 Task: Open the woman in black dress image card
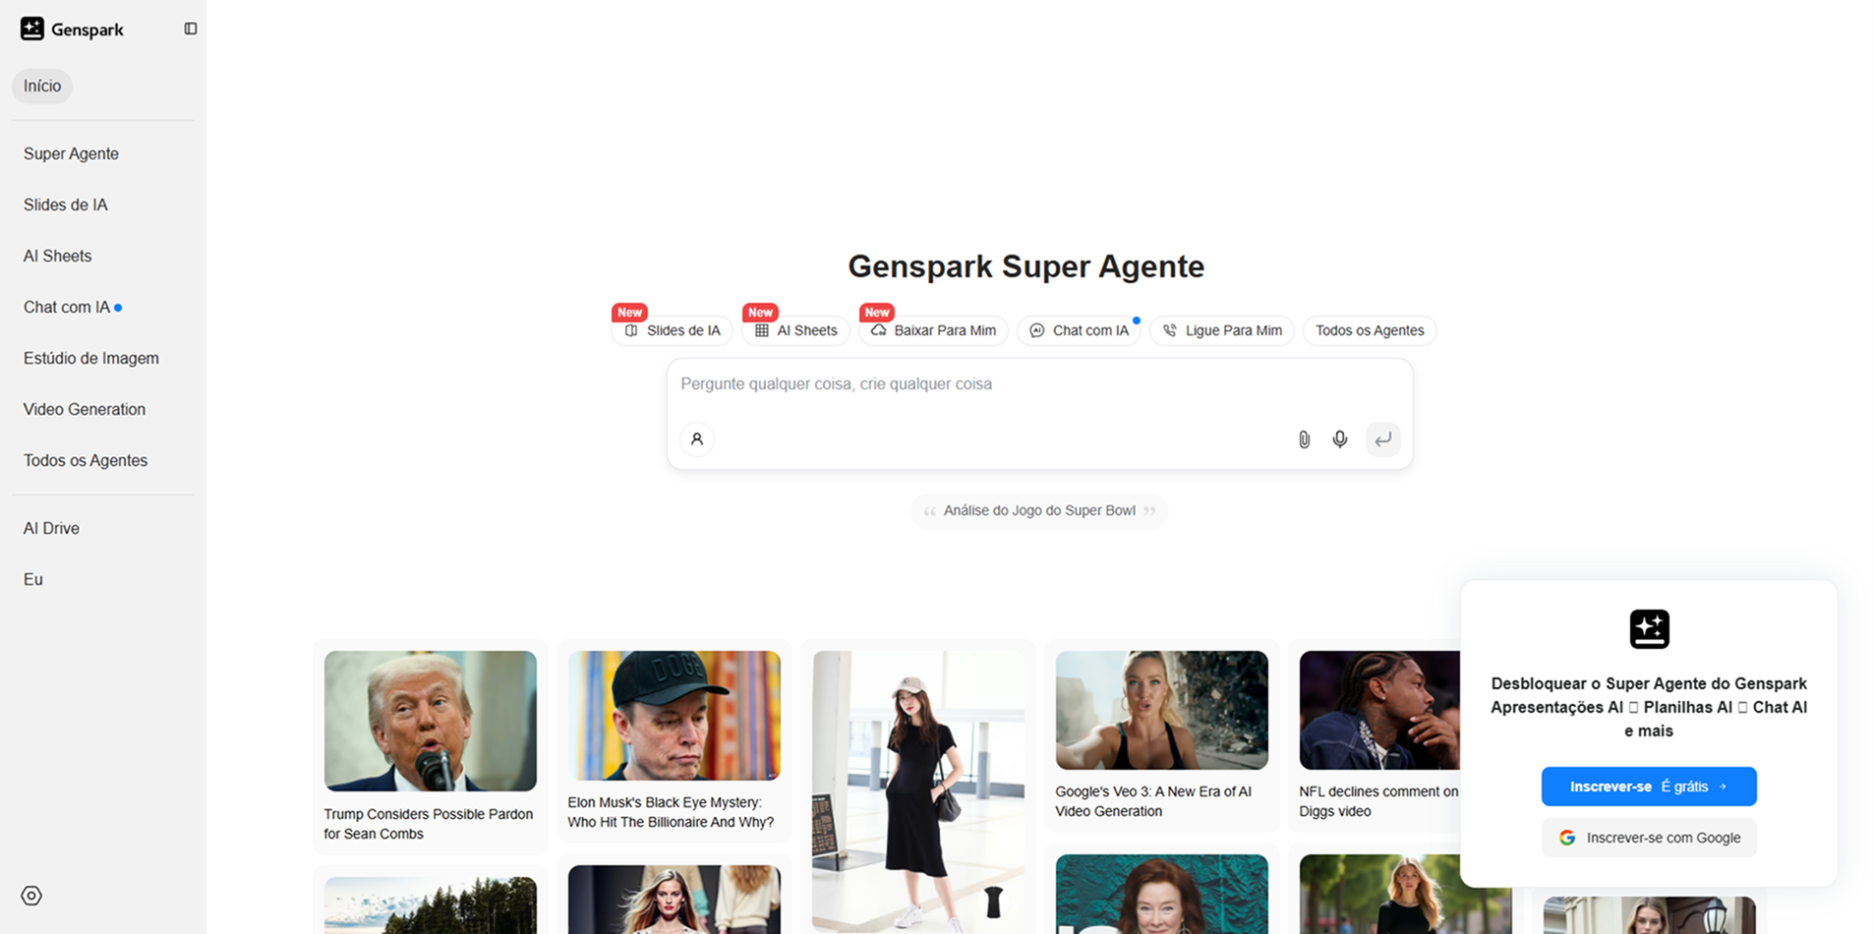918,791
